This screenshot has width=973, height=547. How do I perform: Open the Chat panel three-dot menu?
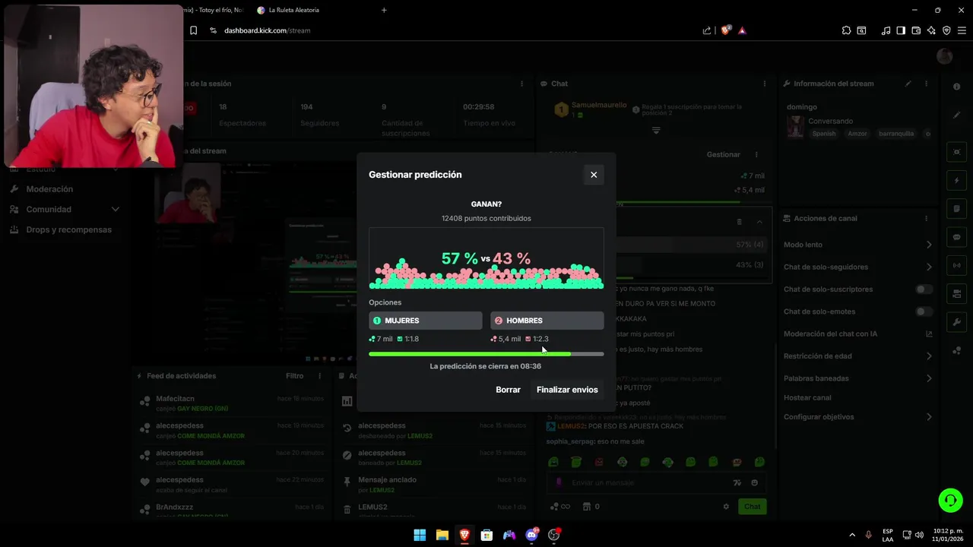coord(765,84)
